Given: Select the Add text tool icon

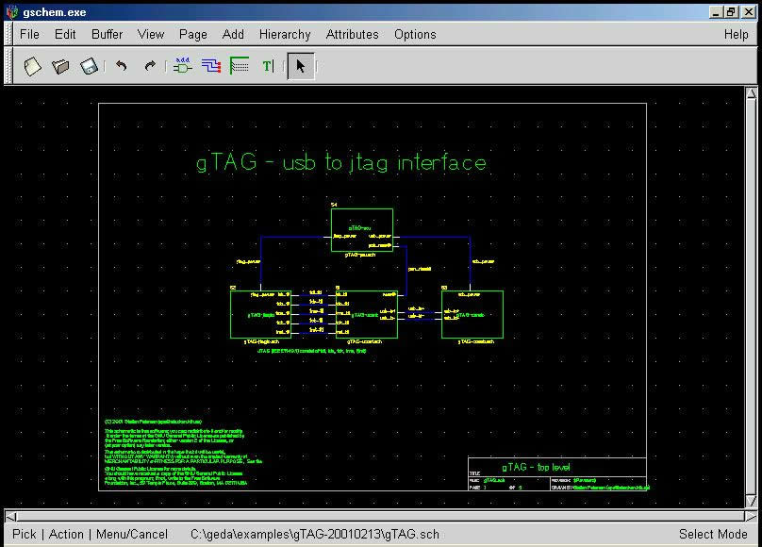Looking at the screenshot, I should [268, 66].
